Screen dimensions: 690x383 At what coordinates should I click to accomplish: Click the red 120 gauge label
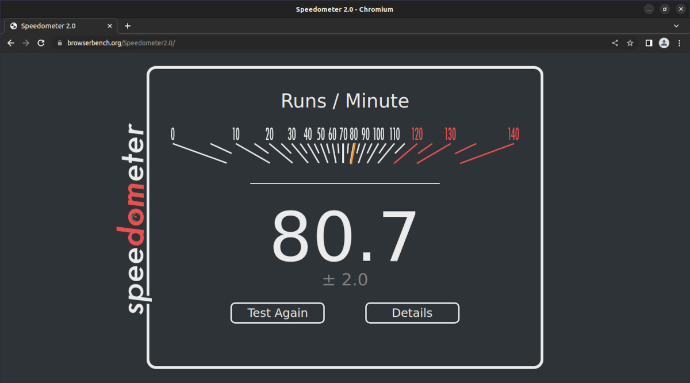417,134
